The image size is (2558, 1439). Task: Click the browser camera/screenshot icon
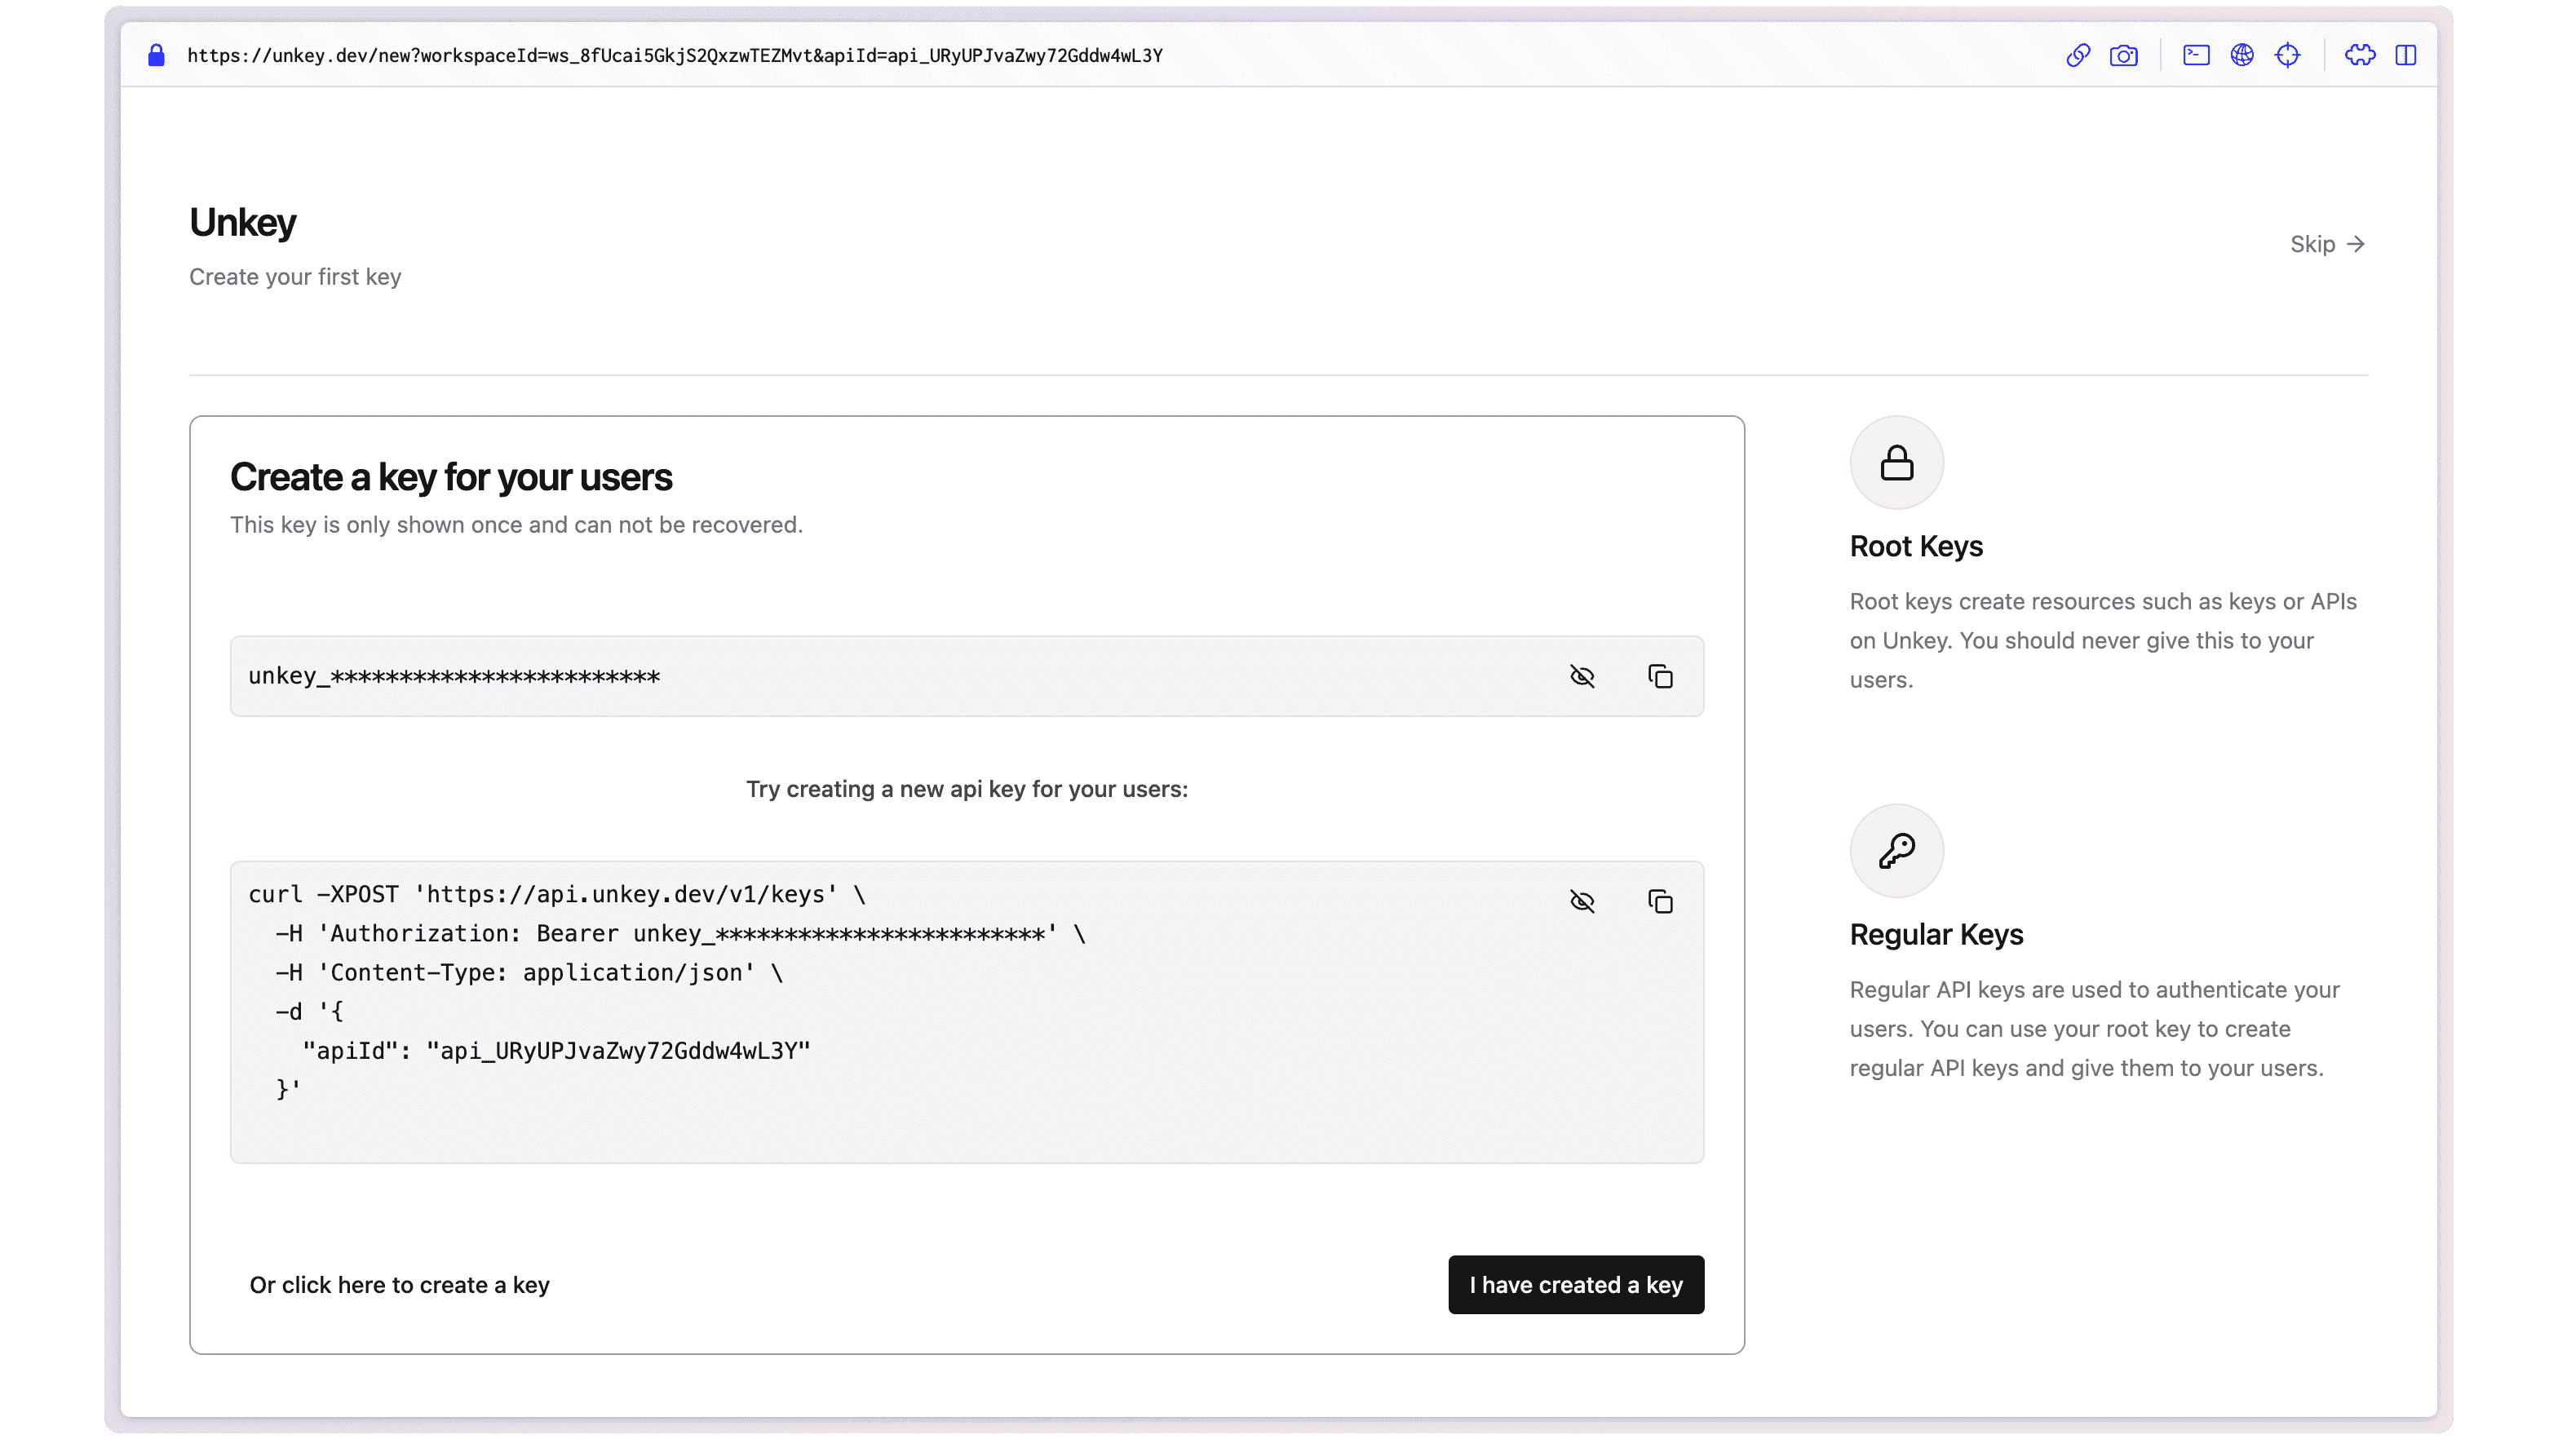point(2124,55)
